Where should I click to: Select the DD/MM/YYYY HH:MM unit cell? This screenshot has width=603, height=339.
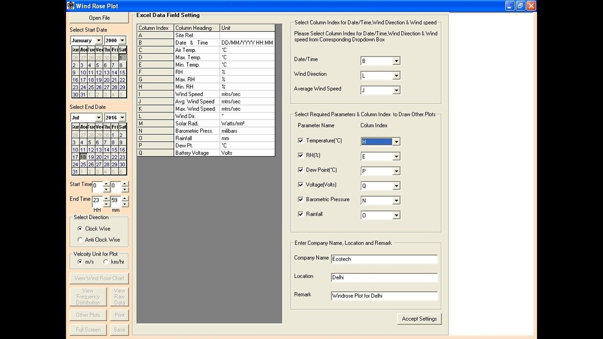click(247, 43)
